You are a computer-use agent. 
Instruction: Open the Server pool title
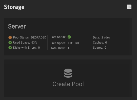[x=17, y=26]
